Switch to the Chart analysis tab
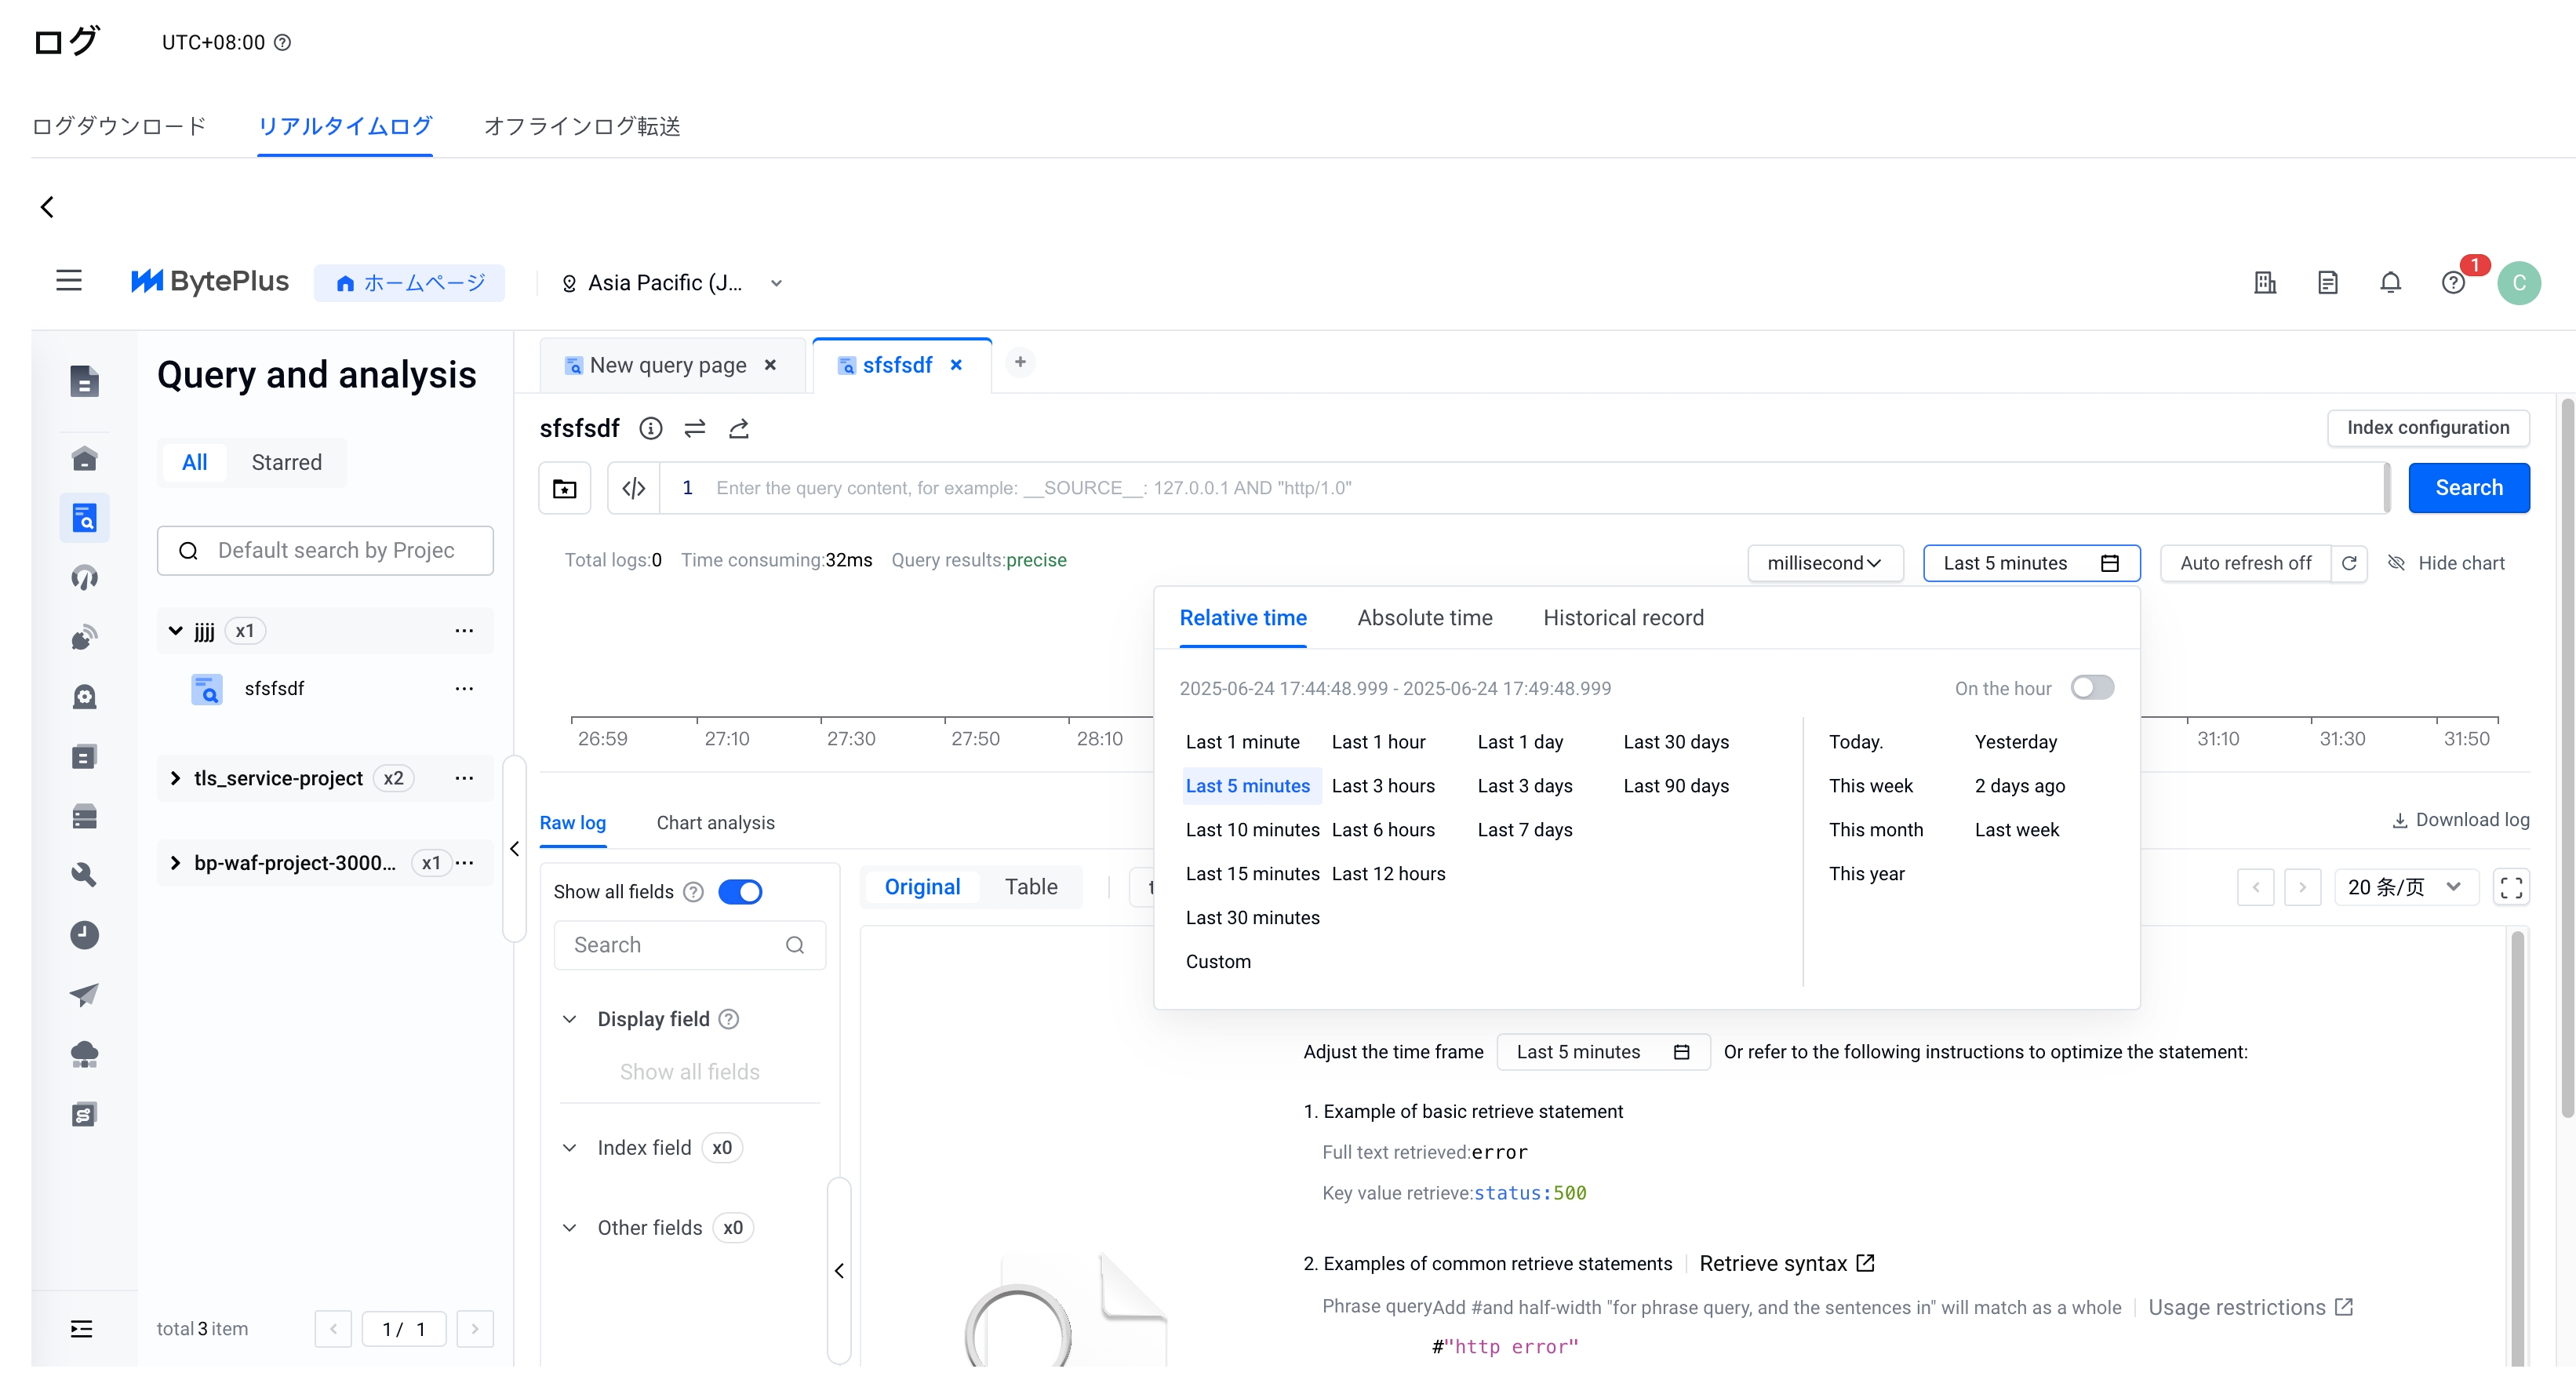The image size is (2576, 1387). pyautogui.click(x=715, y=822)
